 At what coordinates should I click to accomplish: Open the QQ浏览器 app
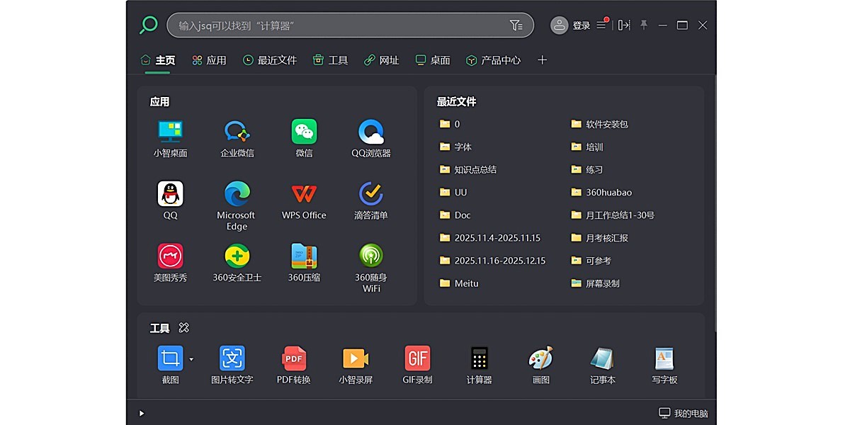pyautogui.click(x=370, y=132)
